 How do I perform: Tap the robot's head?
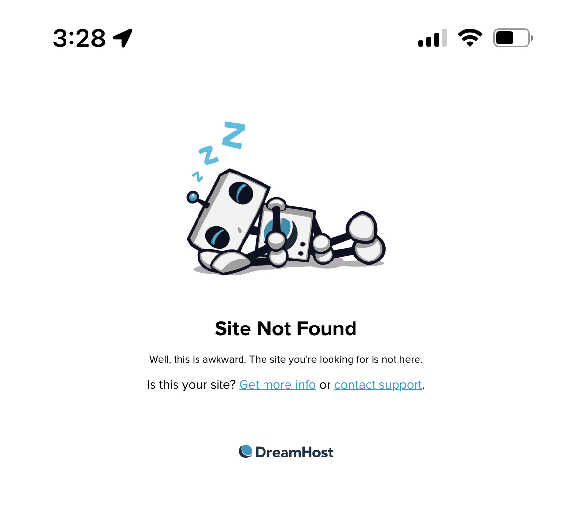coord(229,211)
